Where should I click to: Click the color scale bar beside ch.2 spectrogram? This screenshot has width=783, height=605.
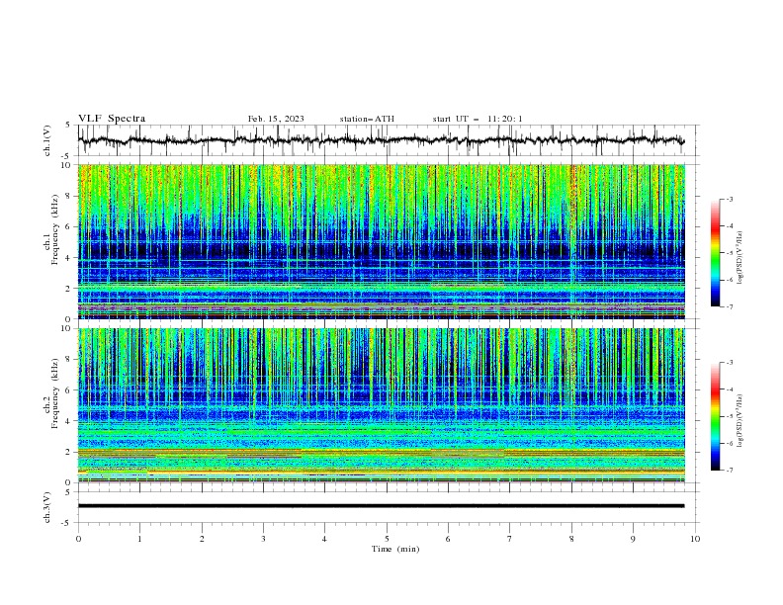[715, 416]
